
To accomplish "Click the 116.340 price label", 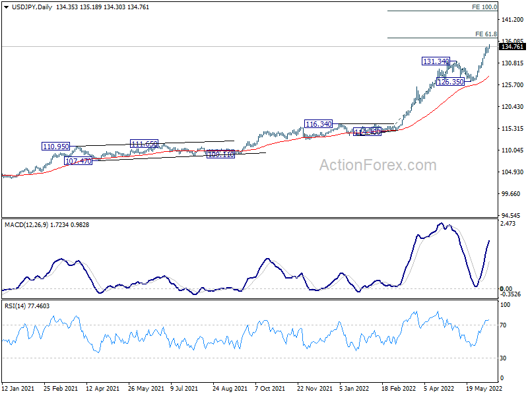I will (318, 124).
